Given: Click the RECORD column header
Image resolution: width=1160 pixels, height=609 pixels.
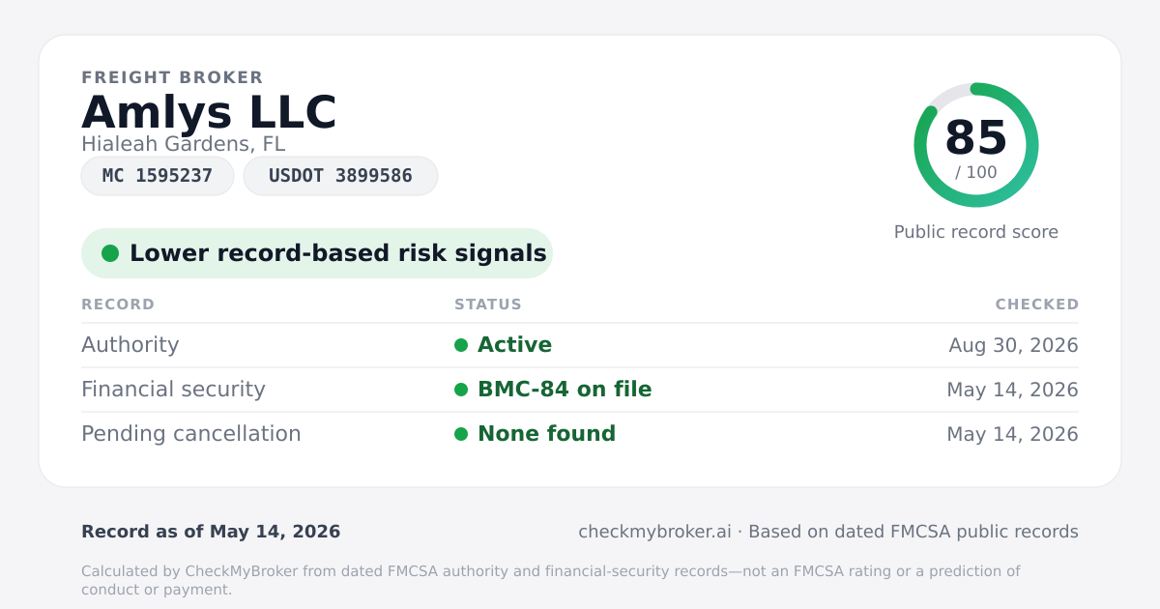Looking at the screenshot, I should (118, 304).
